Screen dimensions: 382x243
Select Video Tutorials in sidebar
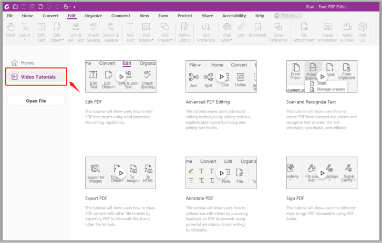36,76
